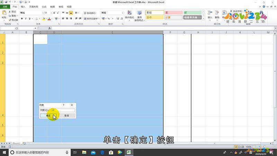
Task: Click the decrease decimal icon
Action: [122, 19]
